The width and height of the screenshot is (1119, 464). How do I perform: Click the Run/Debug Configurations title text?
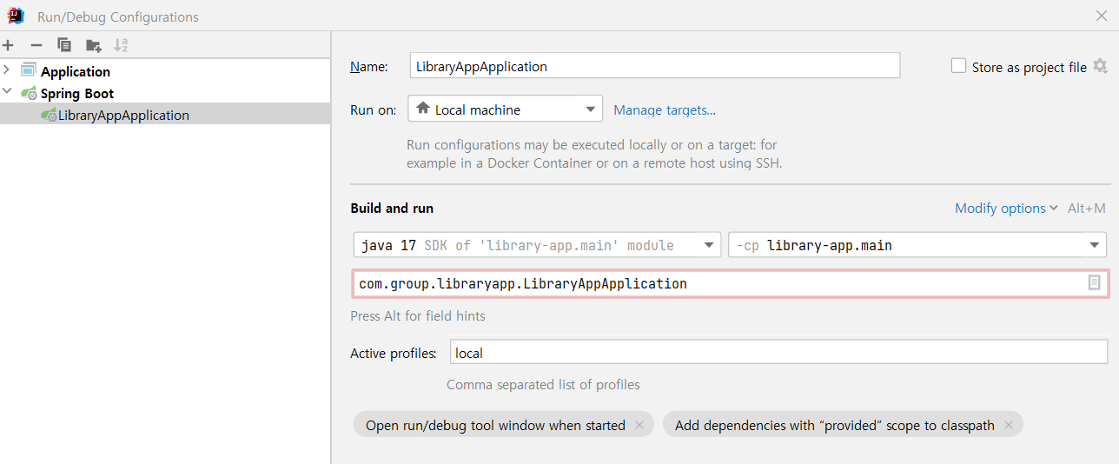click(118, 17)
